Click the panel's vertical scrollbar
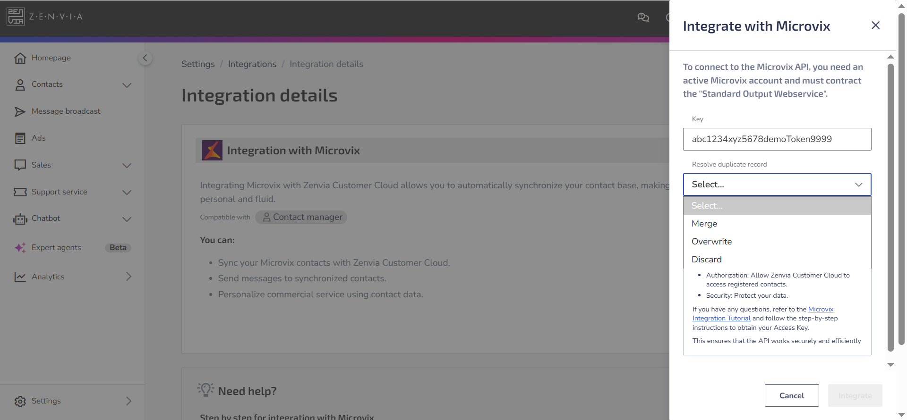This screenshot has width=907, height=420. tap(890, 208)
